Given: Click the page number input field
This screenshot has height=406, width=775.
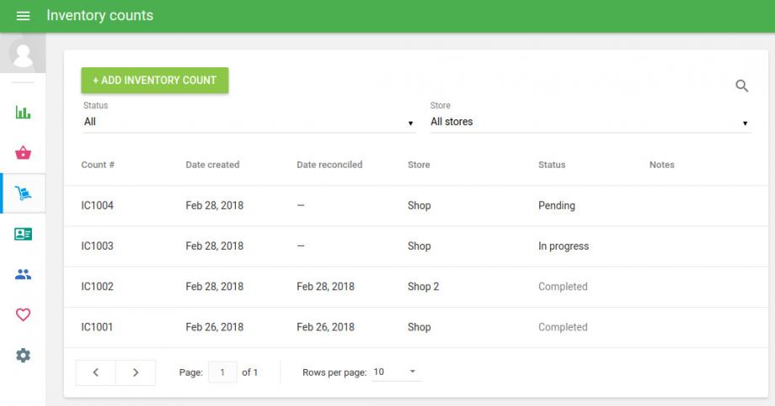Looking at the screenshot, I should click(x=222, y=372).
